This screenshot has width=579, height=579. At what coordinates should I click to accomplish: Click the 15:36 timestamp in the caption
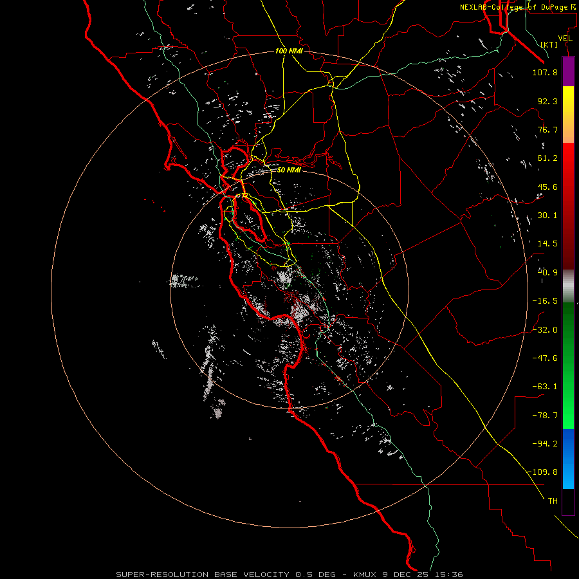click(x=448, y=574)
